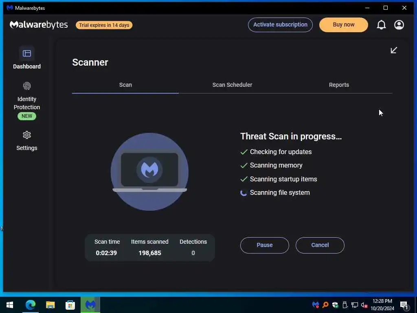Click the Scan time value 0:02:39

click(106, 253)
